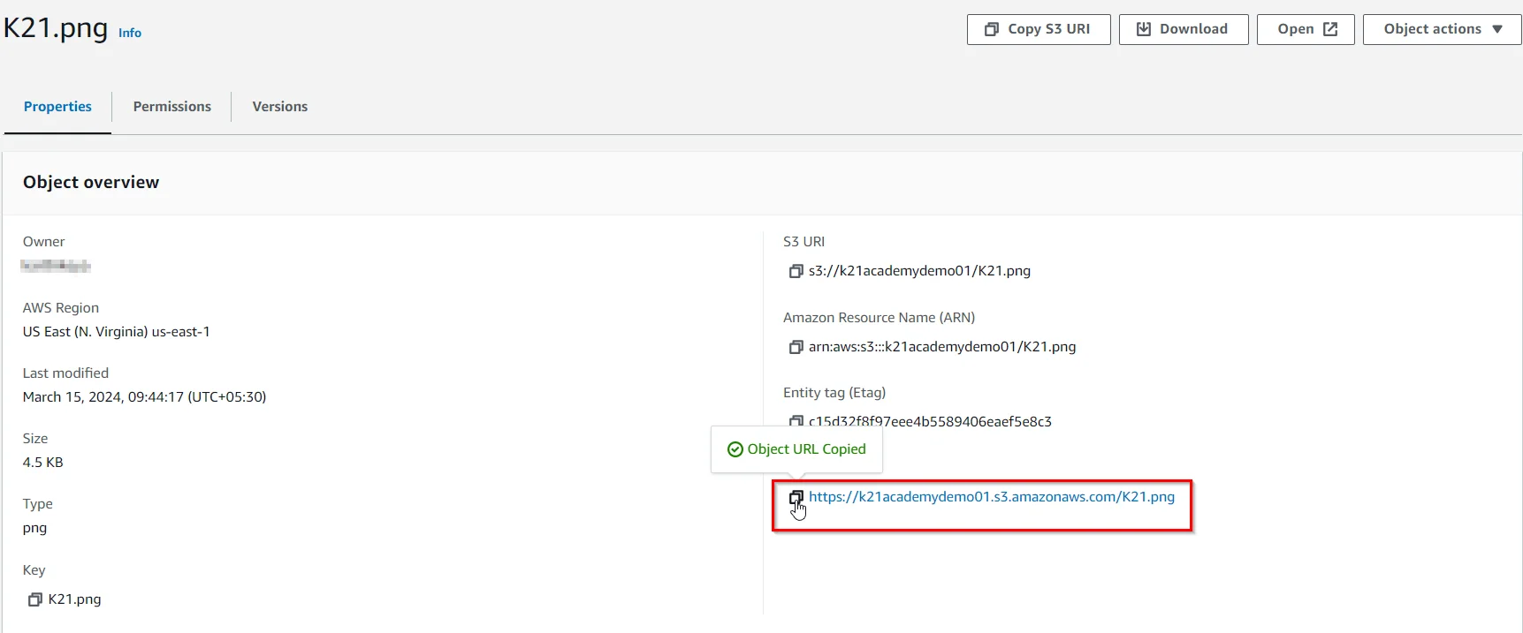Click the arn:aws:s3 resource name text
Image resolution: width=1523 pixels, height=633 pixels.
[941, 347]
